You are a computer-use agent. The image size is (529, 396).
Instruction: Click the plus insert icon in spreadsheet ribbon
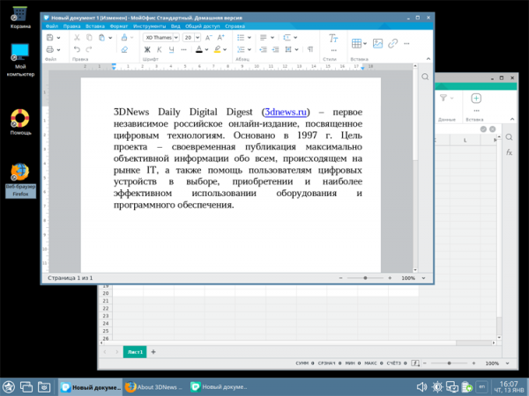[x=476, y=99]
